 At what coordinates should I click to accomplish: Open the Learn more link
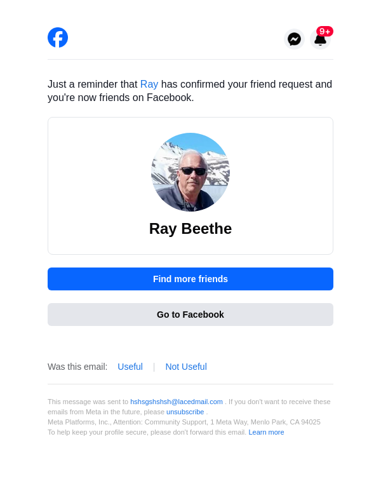coord(266,432)
